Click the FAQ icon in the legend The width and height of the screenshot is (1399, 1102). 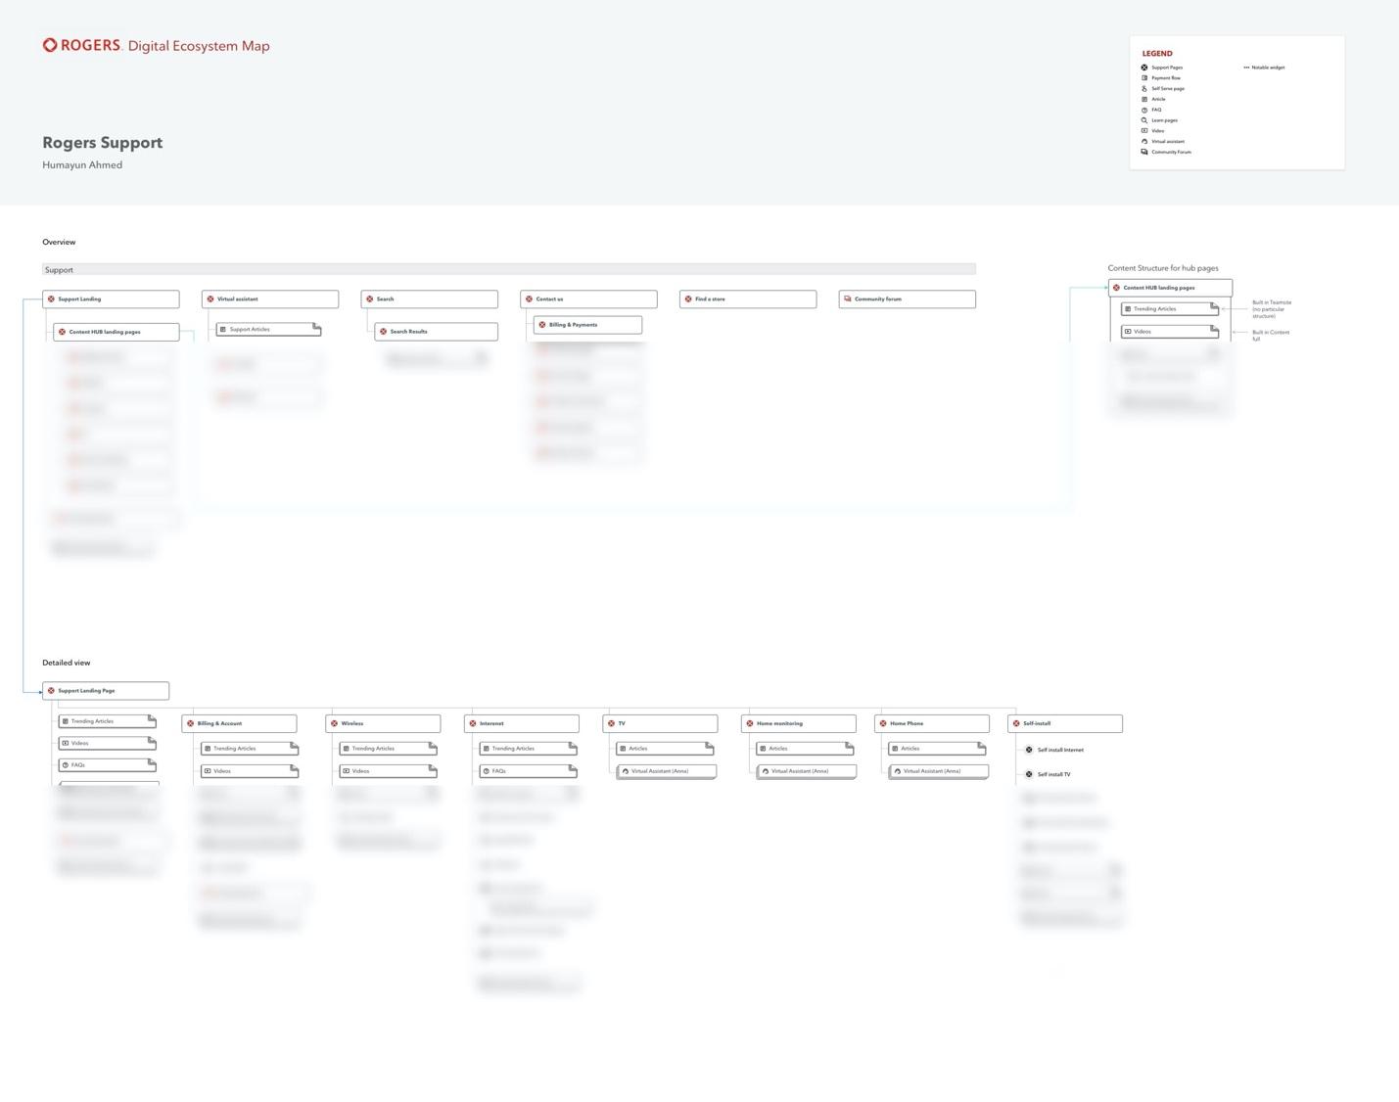(1144, 110)
